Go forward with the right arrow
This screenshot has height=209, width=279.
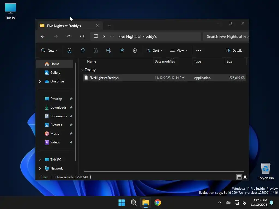[56, 36]
